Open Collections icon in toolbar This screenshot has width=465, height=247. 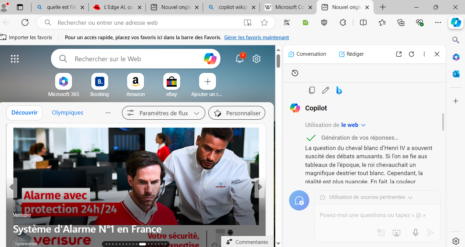pyautogui.click(x=401, y=23)
